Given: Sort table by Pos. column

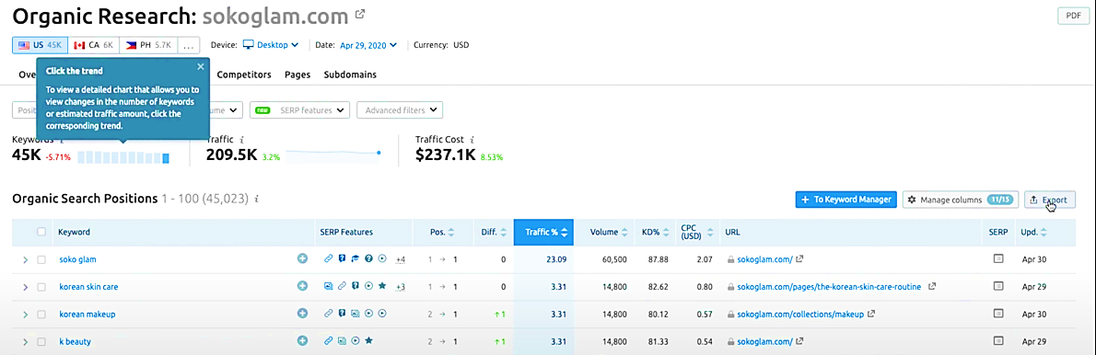Looking at the screenshot, I should click(x=442, y=232).
